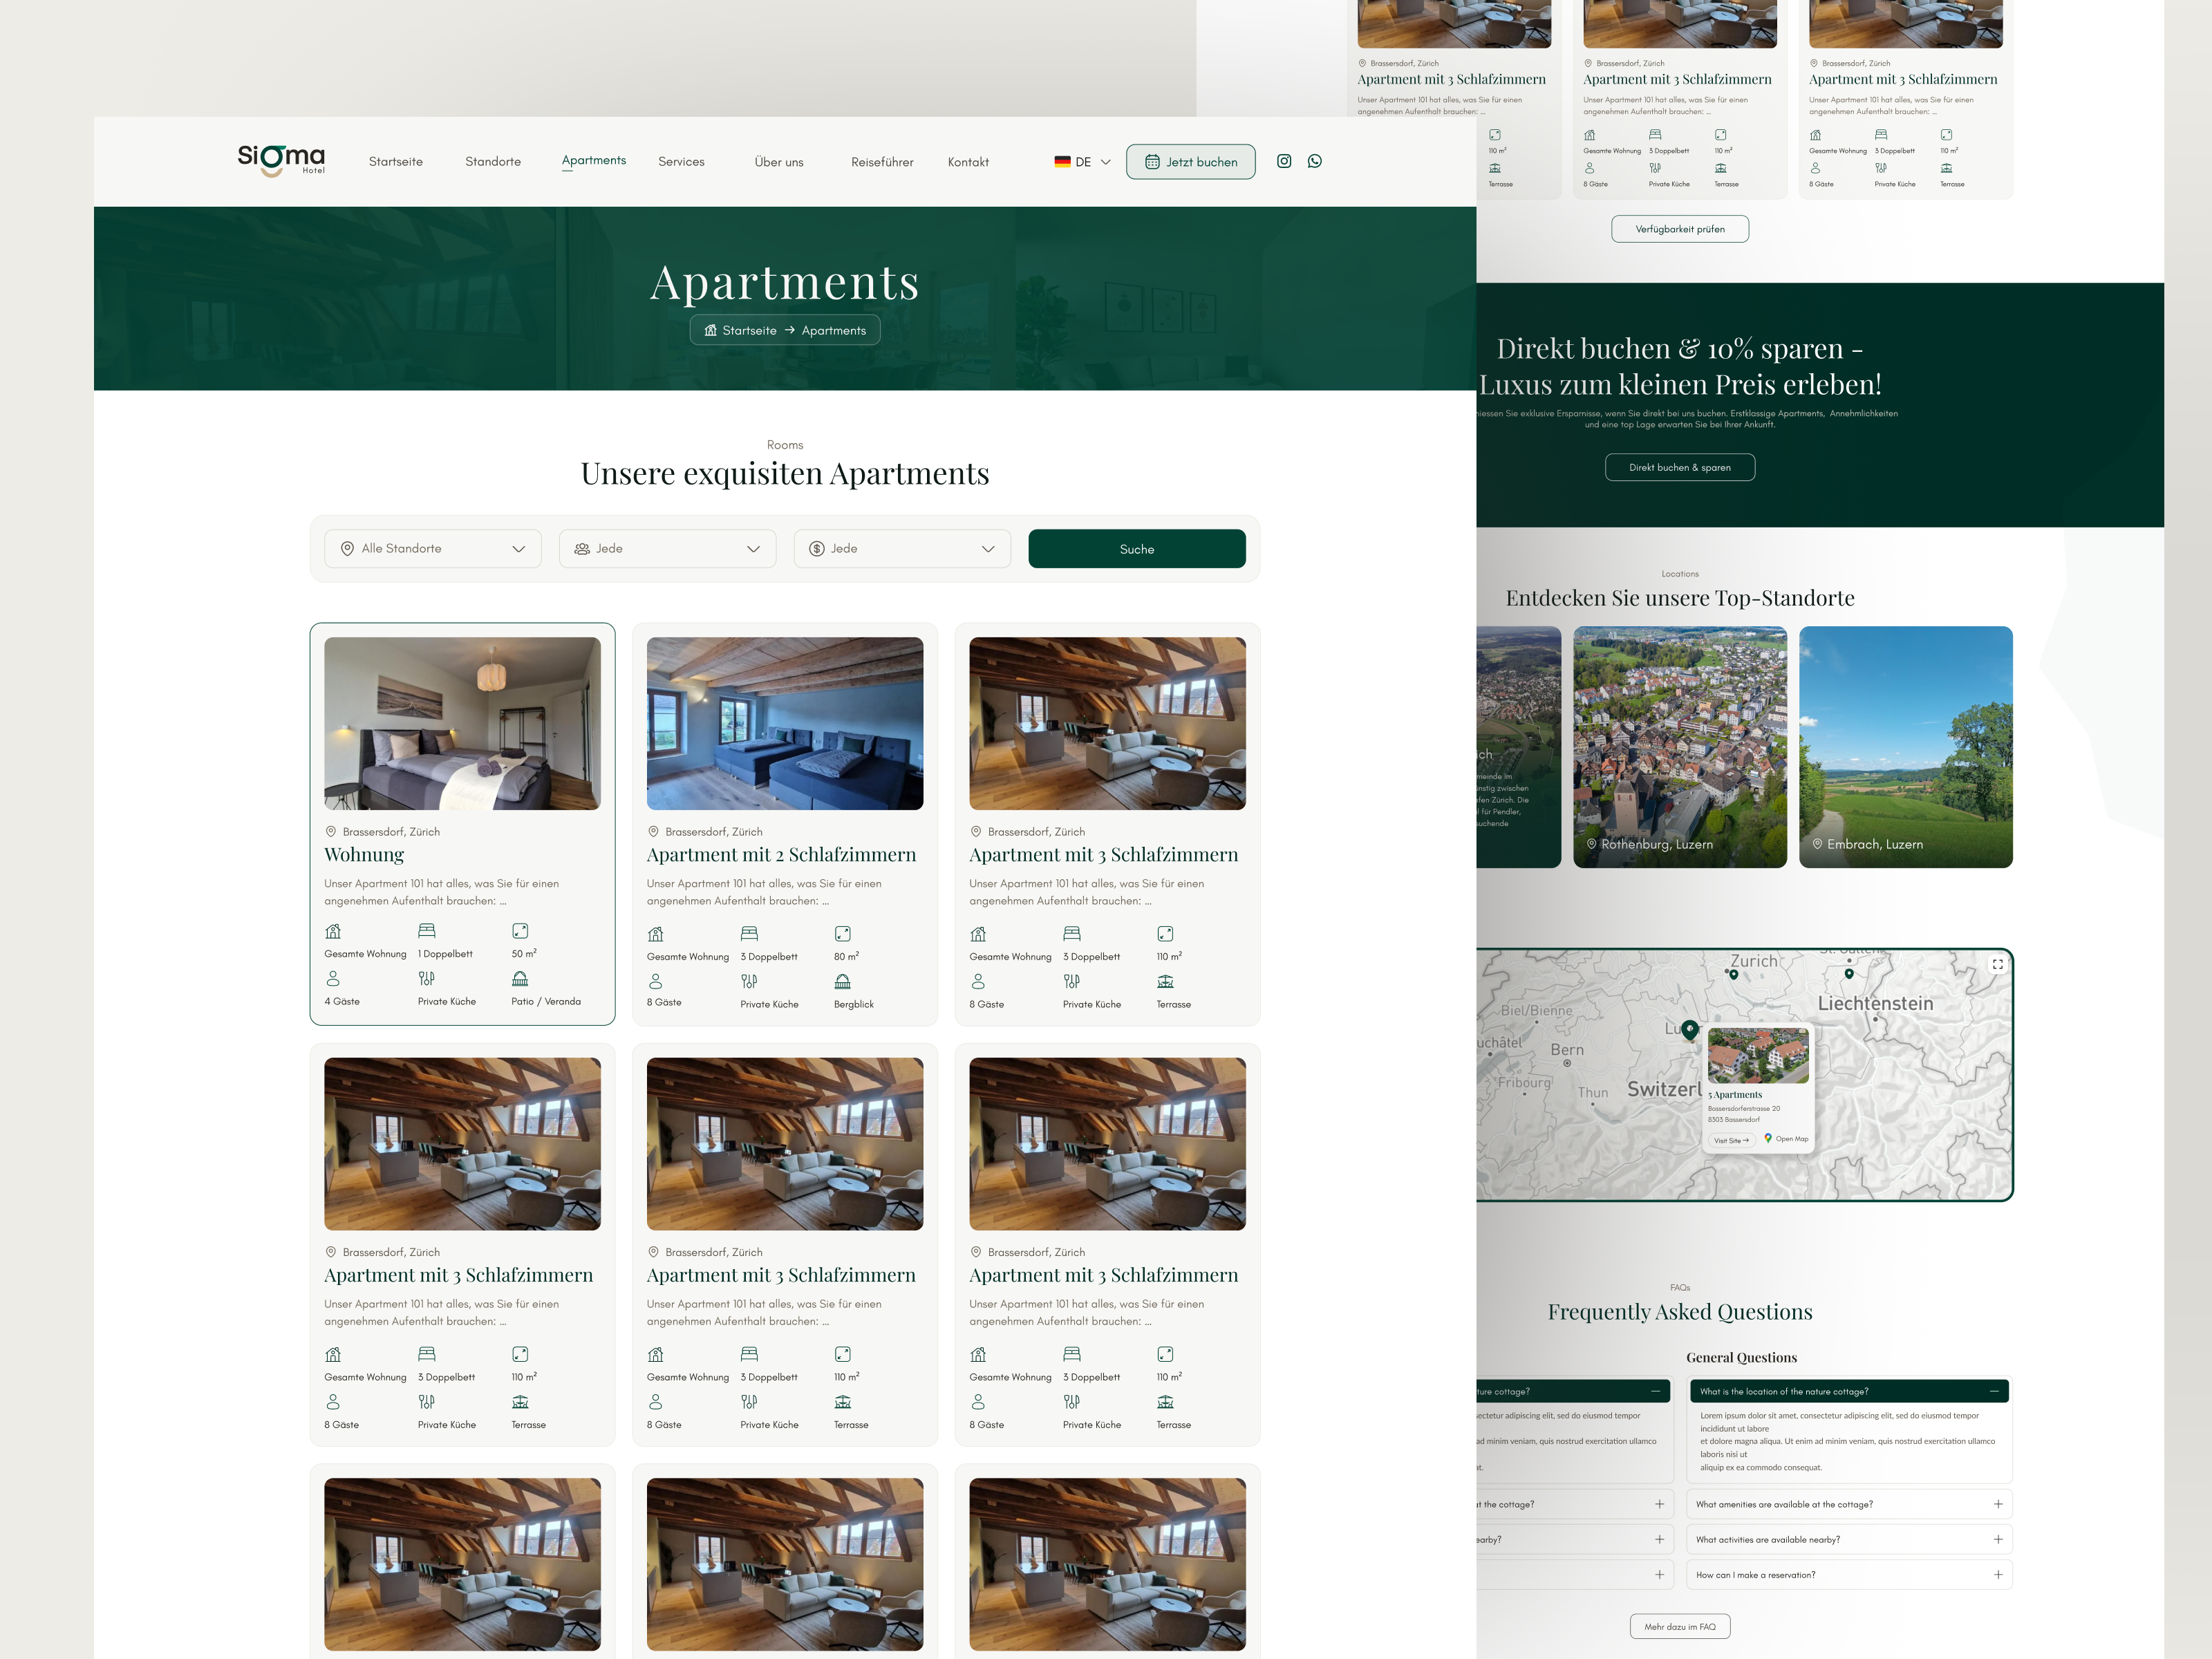Image resolution: width=2212 pixels, height=1659 pixels.
Task: Click the fullscreen expand icon on the map
Action: click(1998, 965)
